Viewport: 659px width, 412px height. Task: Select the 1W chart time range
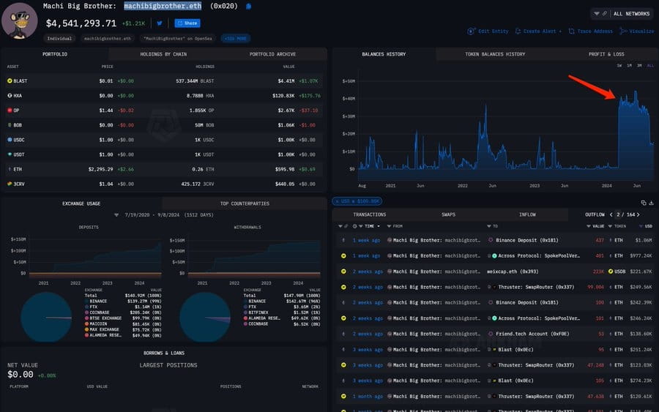point(619,66)
